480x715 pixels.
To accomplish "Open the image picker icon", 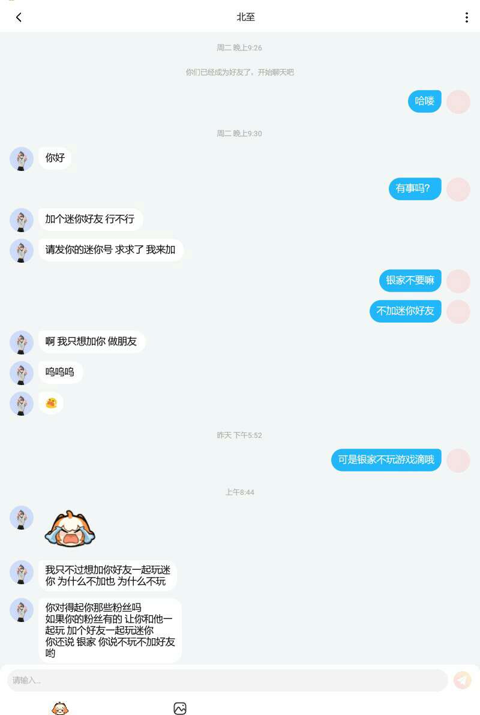I will point(180,708).
